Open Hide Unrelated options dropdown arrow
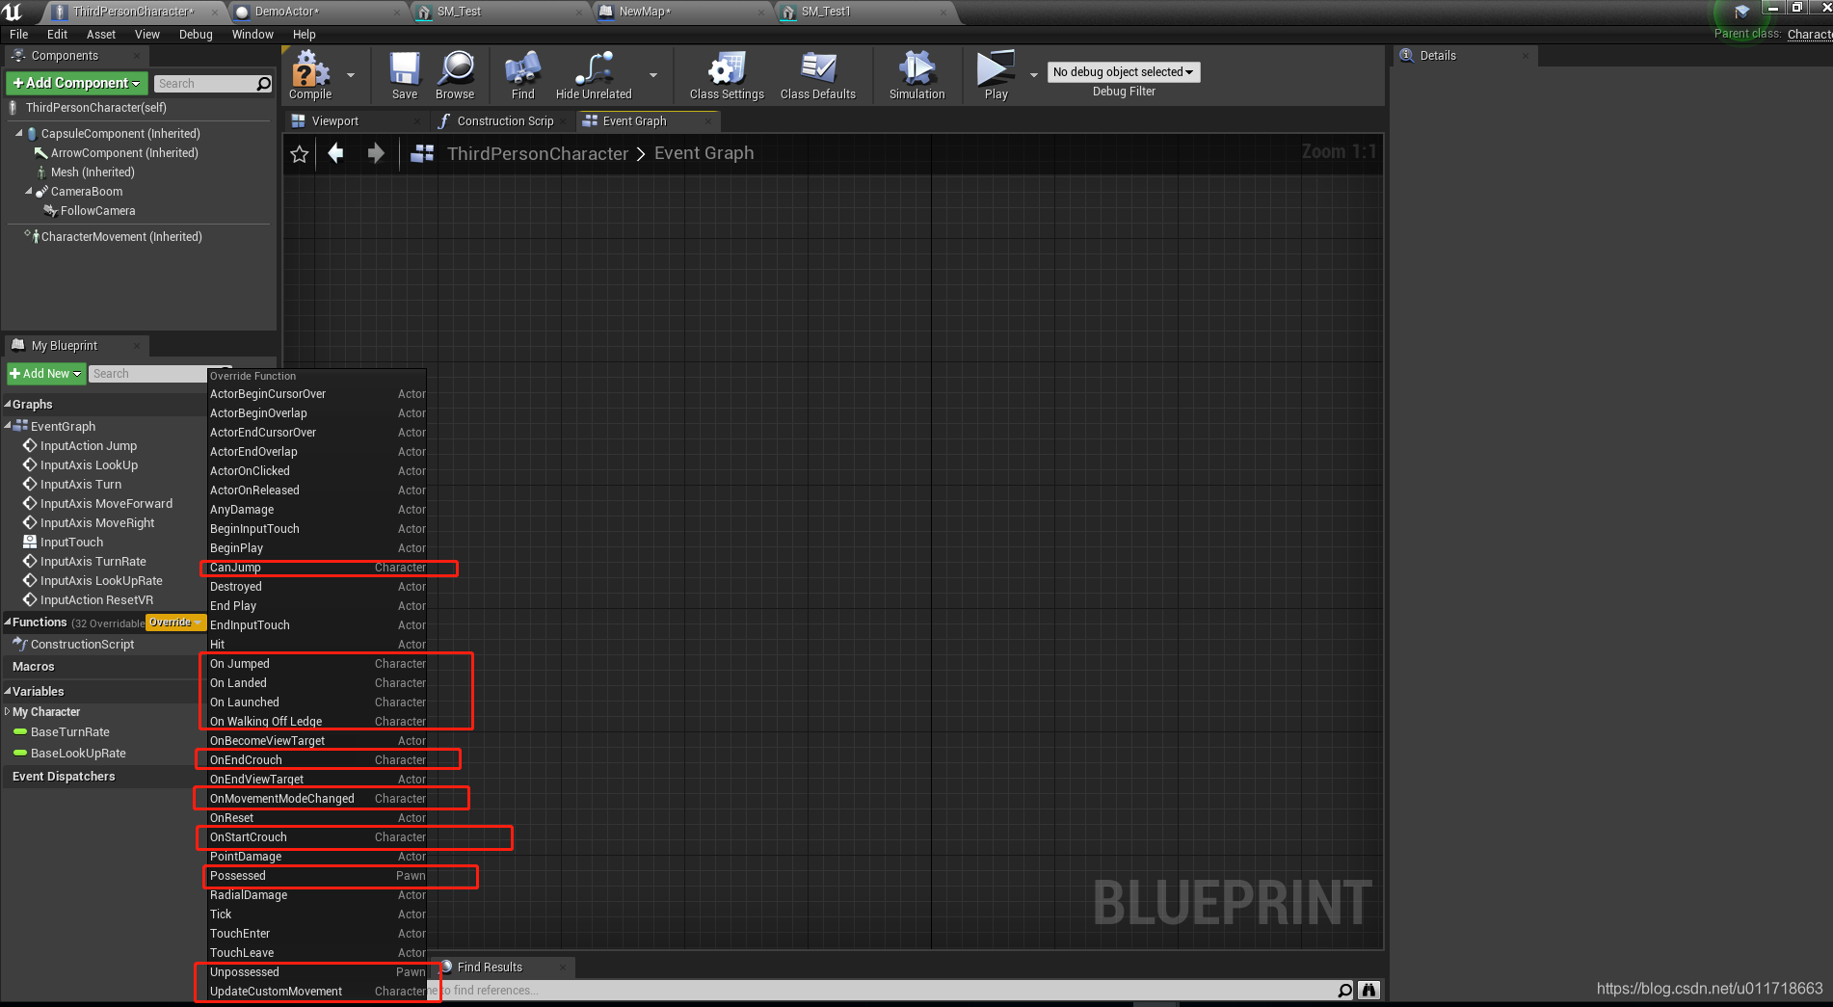The width and height of the screenshot is (1833, 1007). pyautogui.click(x=653, y=75)
